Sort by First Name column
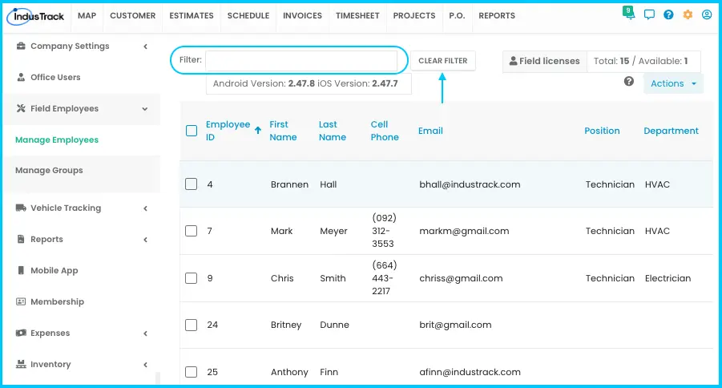The height and width of the screenshot is (388, 722). [283, 131]
